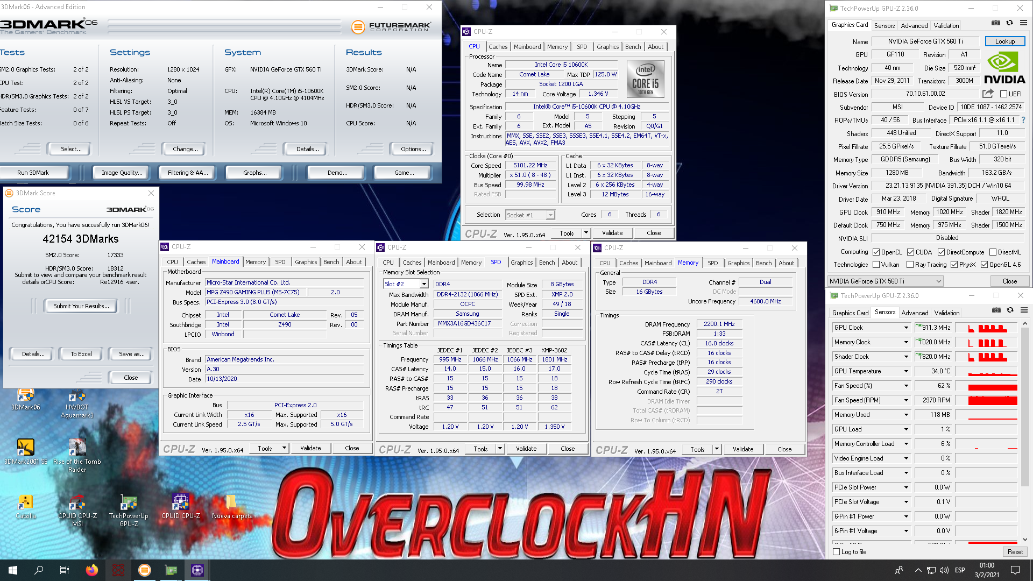Open Catzilla desktop icon
The height and width of the screenshot is (581, 1033).
25,507
